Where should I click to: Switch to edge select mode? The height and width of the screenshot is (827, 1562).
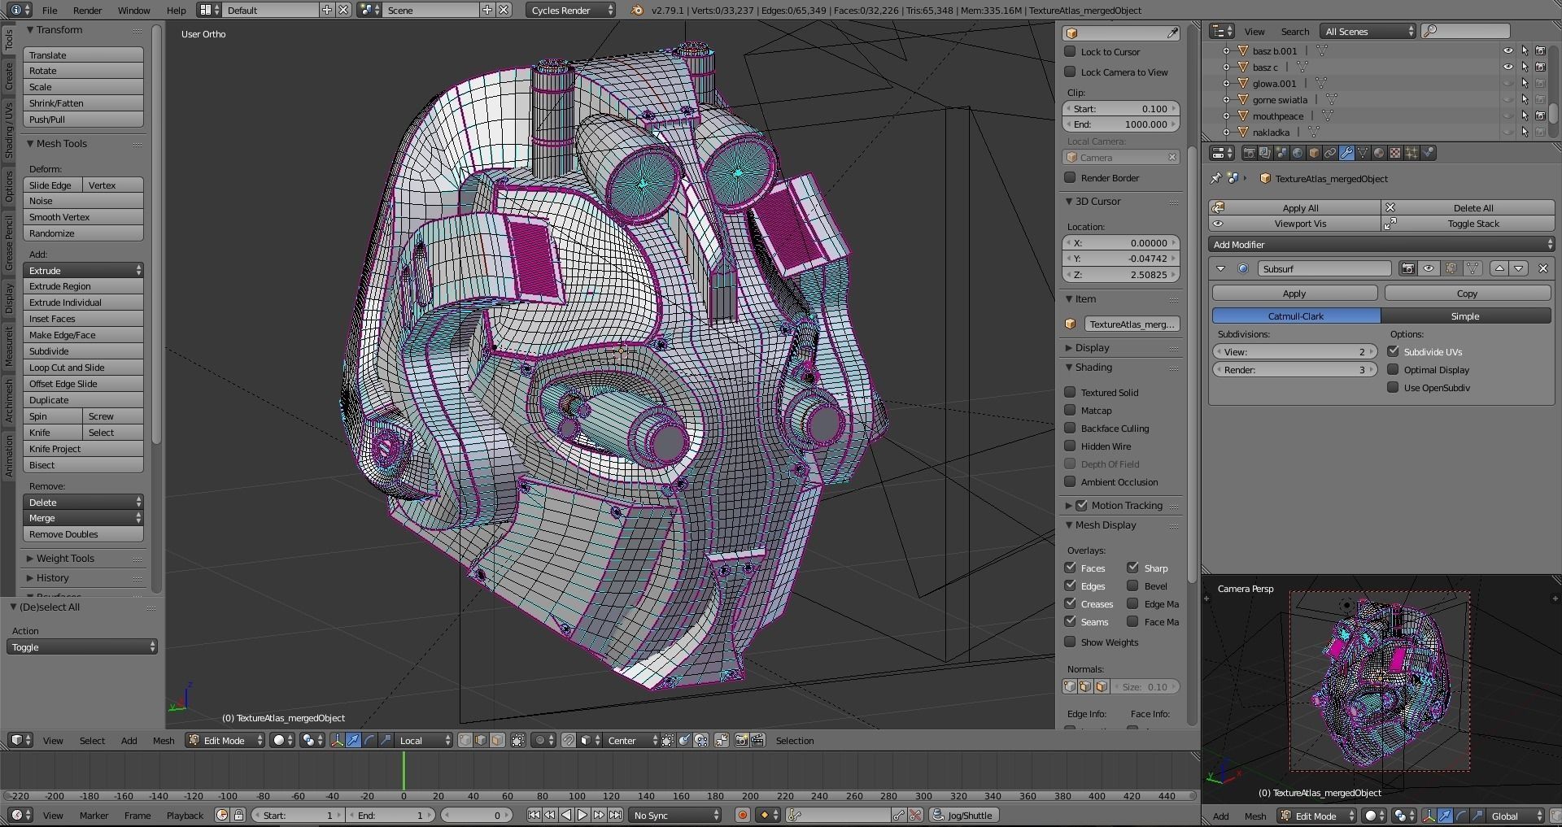click(x=481, y=740)
